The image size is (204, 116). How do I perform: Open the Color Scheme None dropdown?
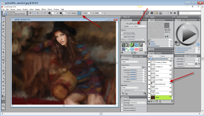(x=130, y=62)
